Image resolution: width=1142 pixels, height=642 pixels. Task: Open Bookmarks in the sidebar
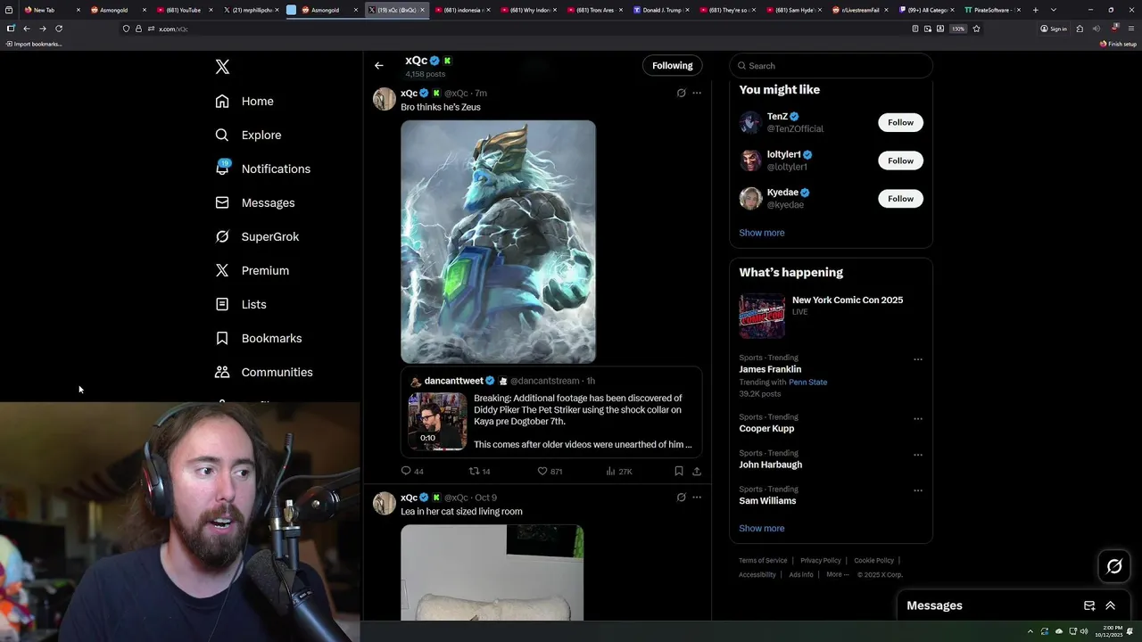pos(259,339)
